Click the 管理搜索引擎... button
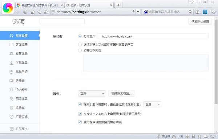This screenshot has width=218, height=139. tap(121, 94)
